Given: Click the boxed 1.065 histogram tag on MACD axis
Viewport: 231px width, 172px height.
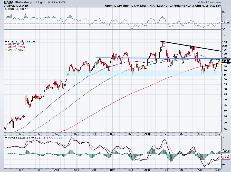Looking at the screenshot, I should (226, 151).
